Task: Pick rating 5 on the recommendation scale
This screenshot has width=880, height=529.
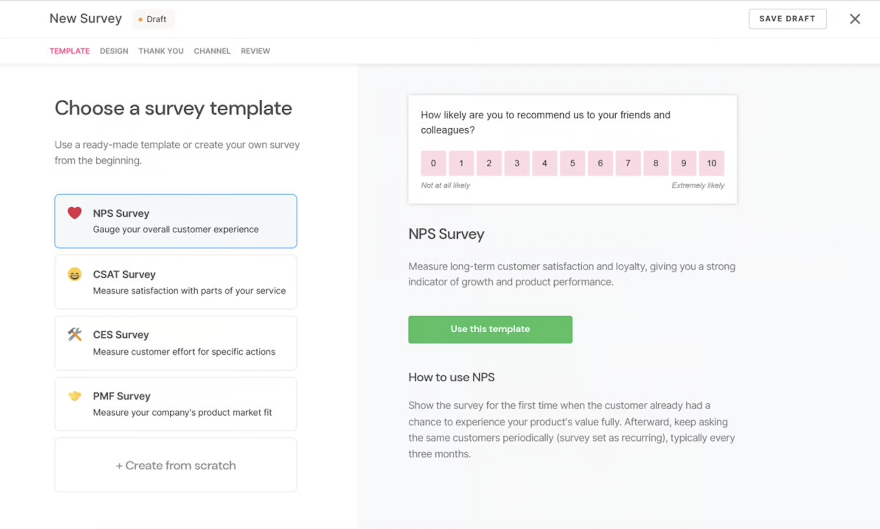Action: (x=572, y=163)
